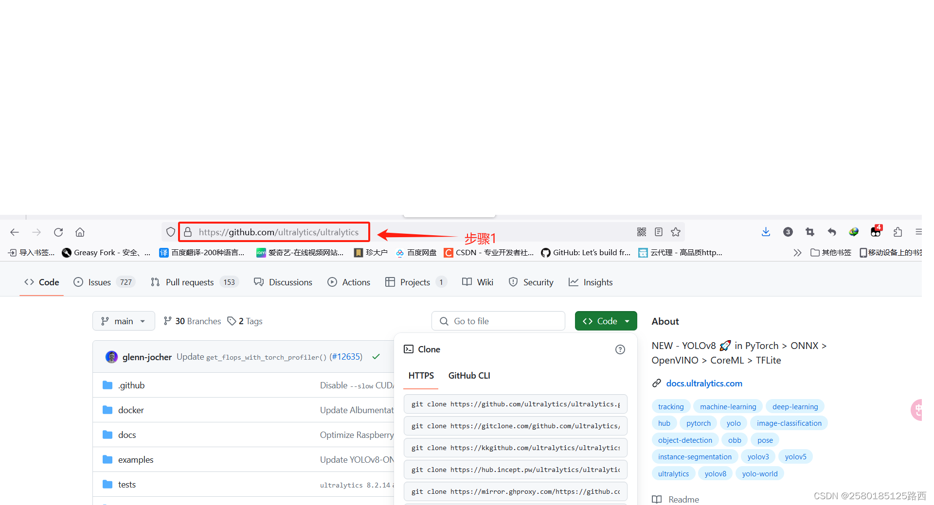This screenshot has height=505, width=934.
Task: Click the site lock icon in address bar
Action: point(188,232)
